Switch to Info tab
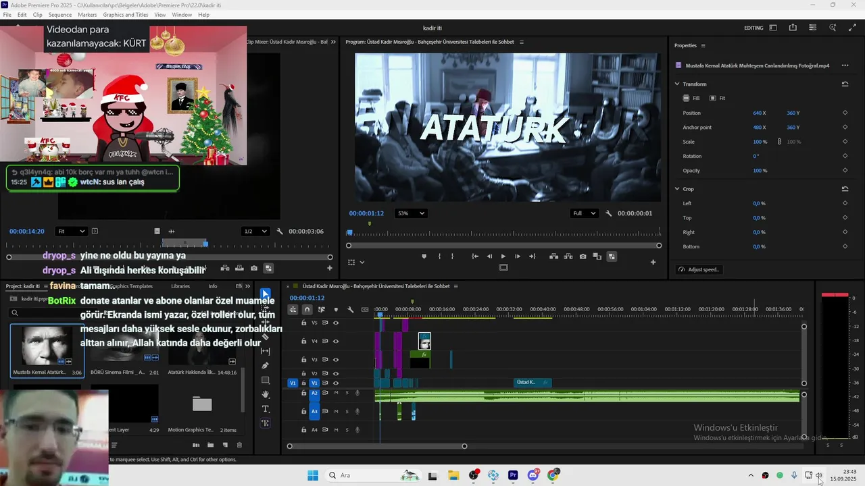865x486 pixels. 213,286
